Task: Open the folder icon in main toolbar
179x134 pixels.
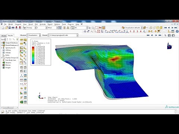Action: (x=6, y=28)
